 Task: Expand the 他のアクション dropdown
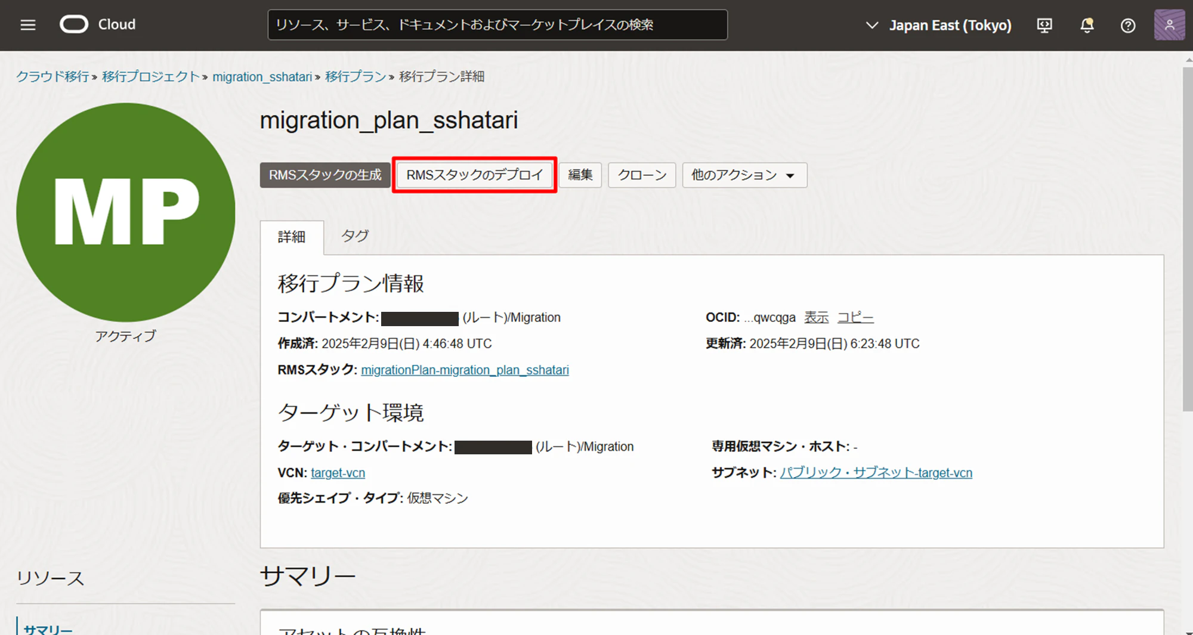click(x=744, y=175)
